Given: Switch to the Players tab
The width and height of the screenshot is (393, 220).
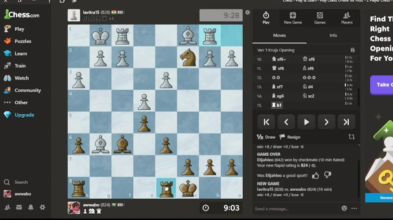Looking at the screenshot, I should (x=346, y=18).
